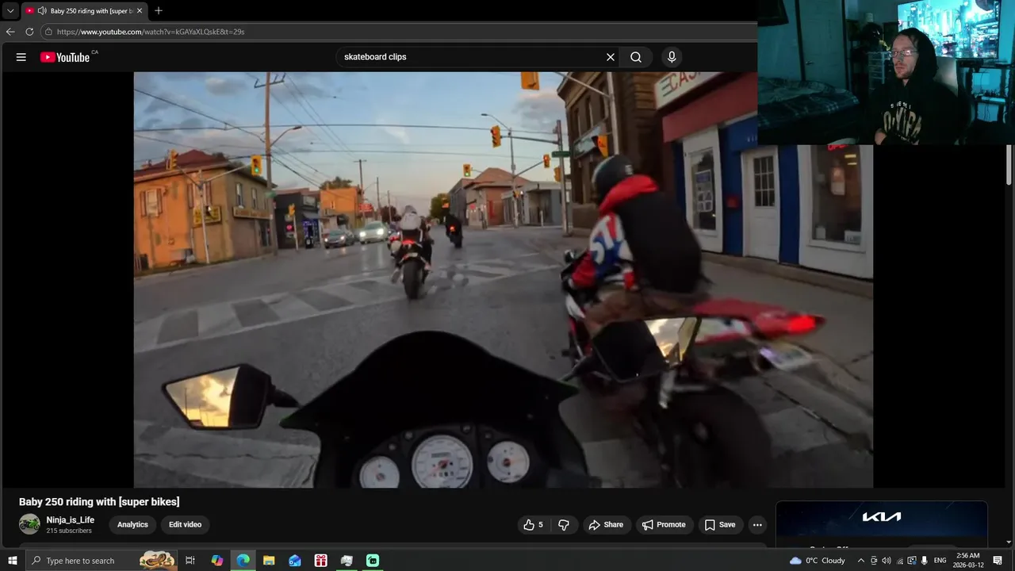Click the video player frame
The height and width of the screenshot is (571, 1015).
504,280
